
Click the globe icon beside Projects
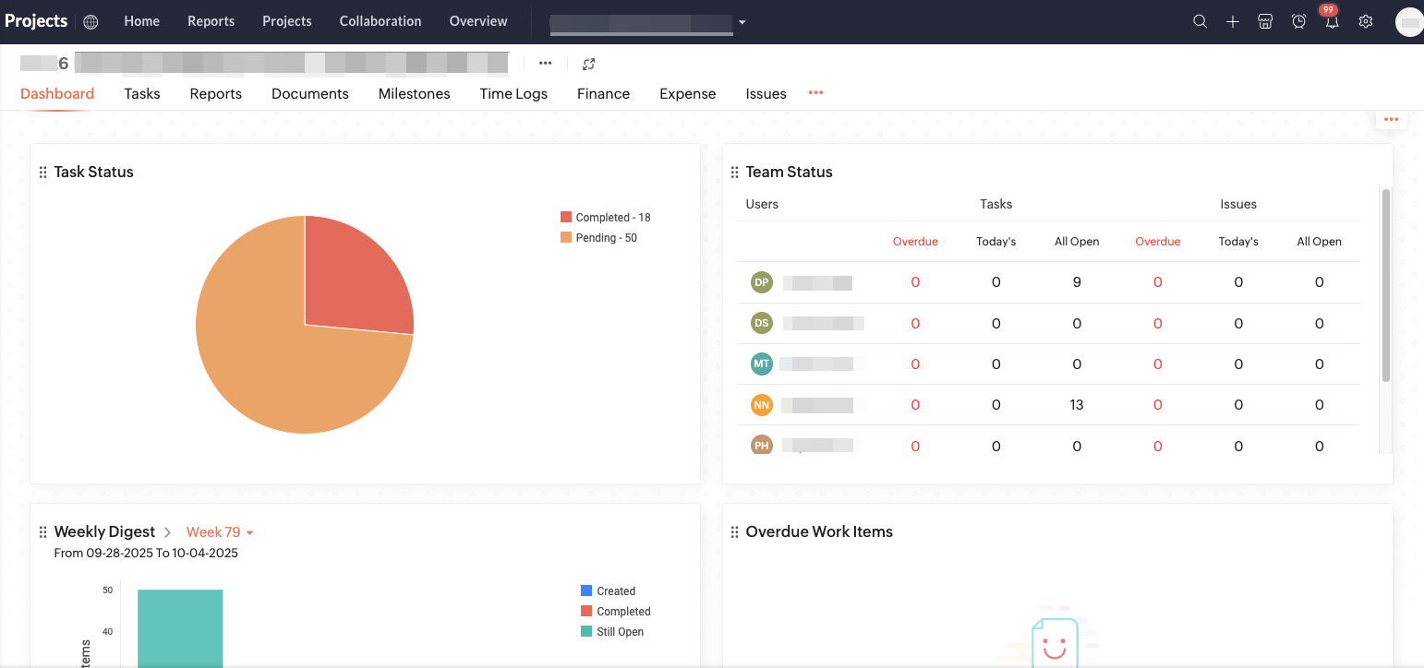[x=91, y=21]
